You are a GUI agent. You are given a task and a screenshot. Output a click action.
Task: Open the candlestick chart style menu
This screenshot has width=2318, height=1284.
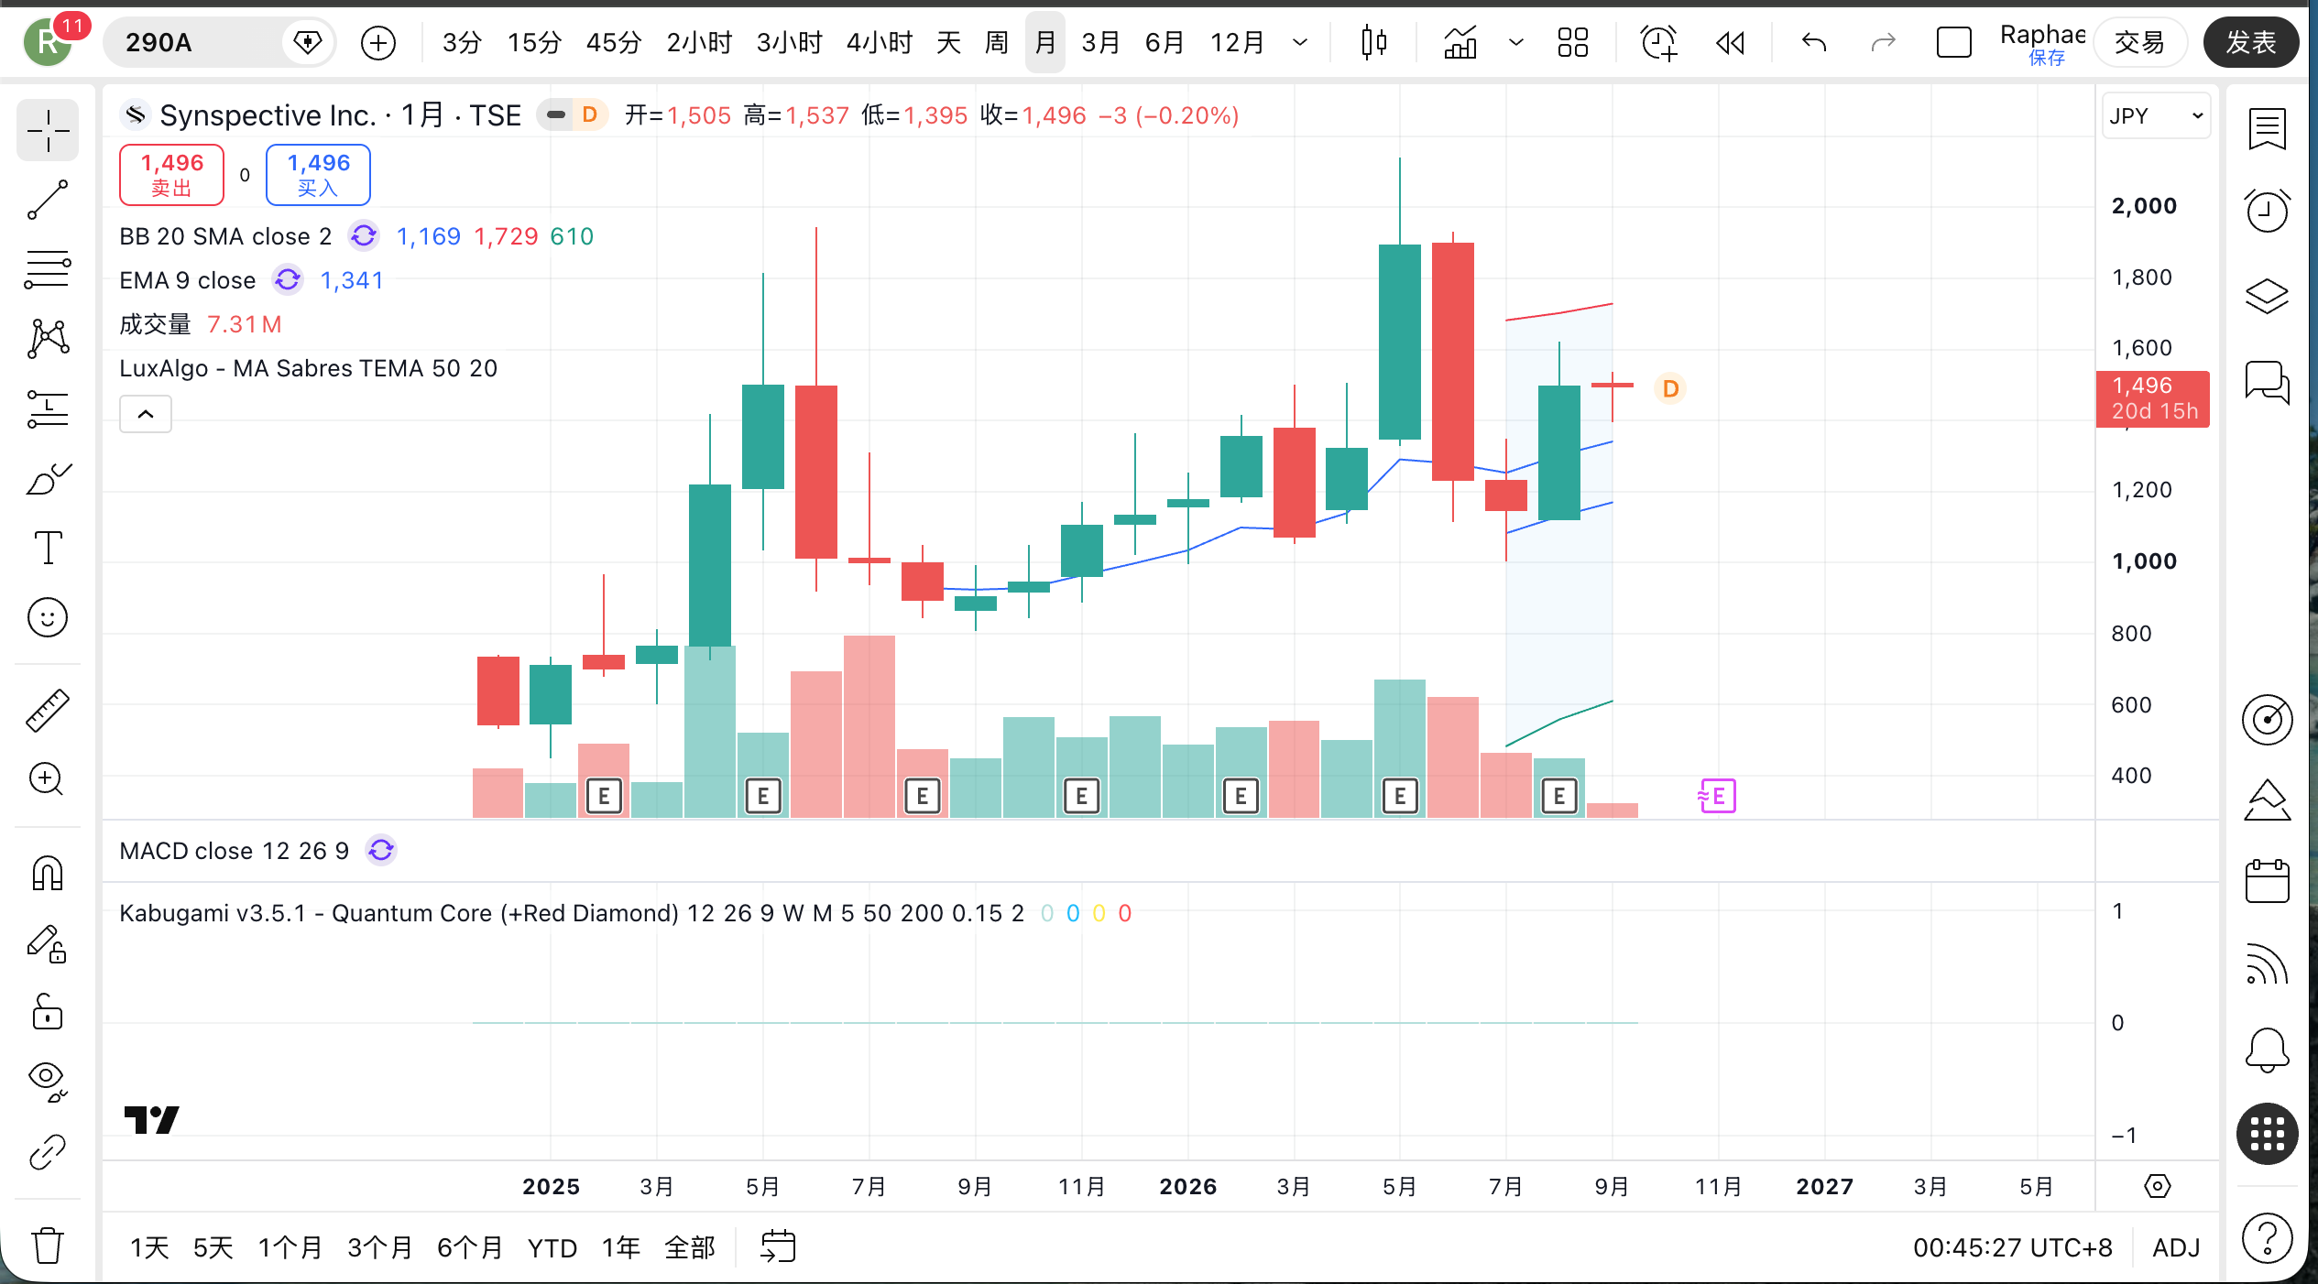(1373, 42)
